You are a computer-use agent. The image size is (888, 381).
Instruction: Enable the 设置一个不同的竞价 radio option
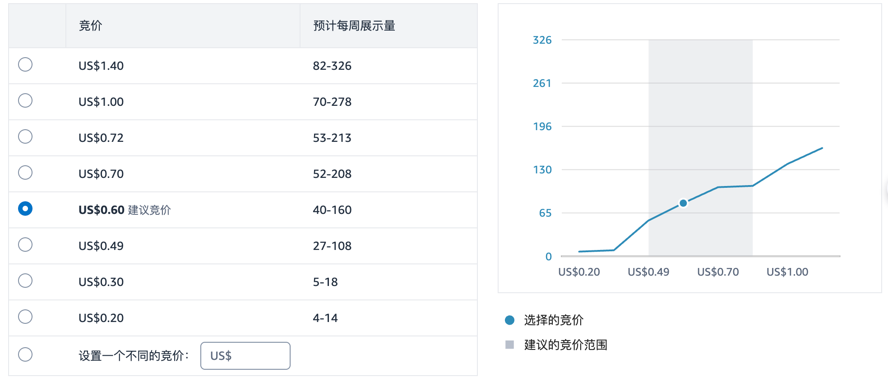(25, 354)
